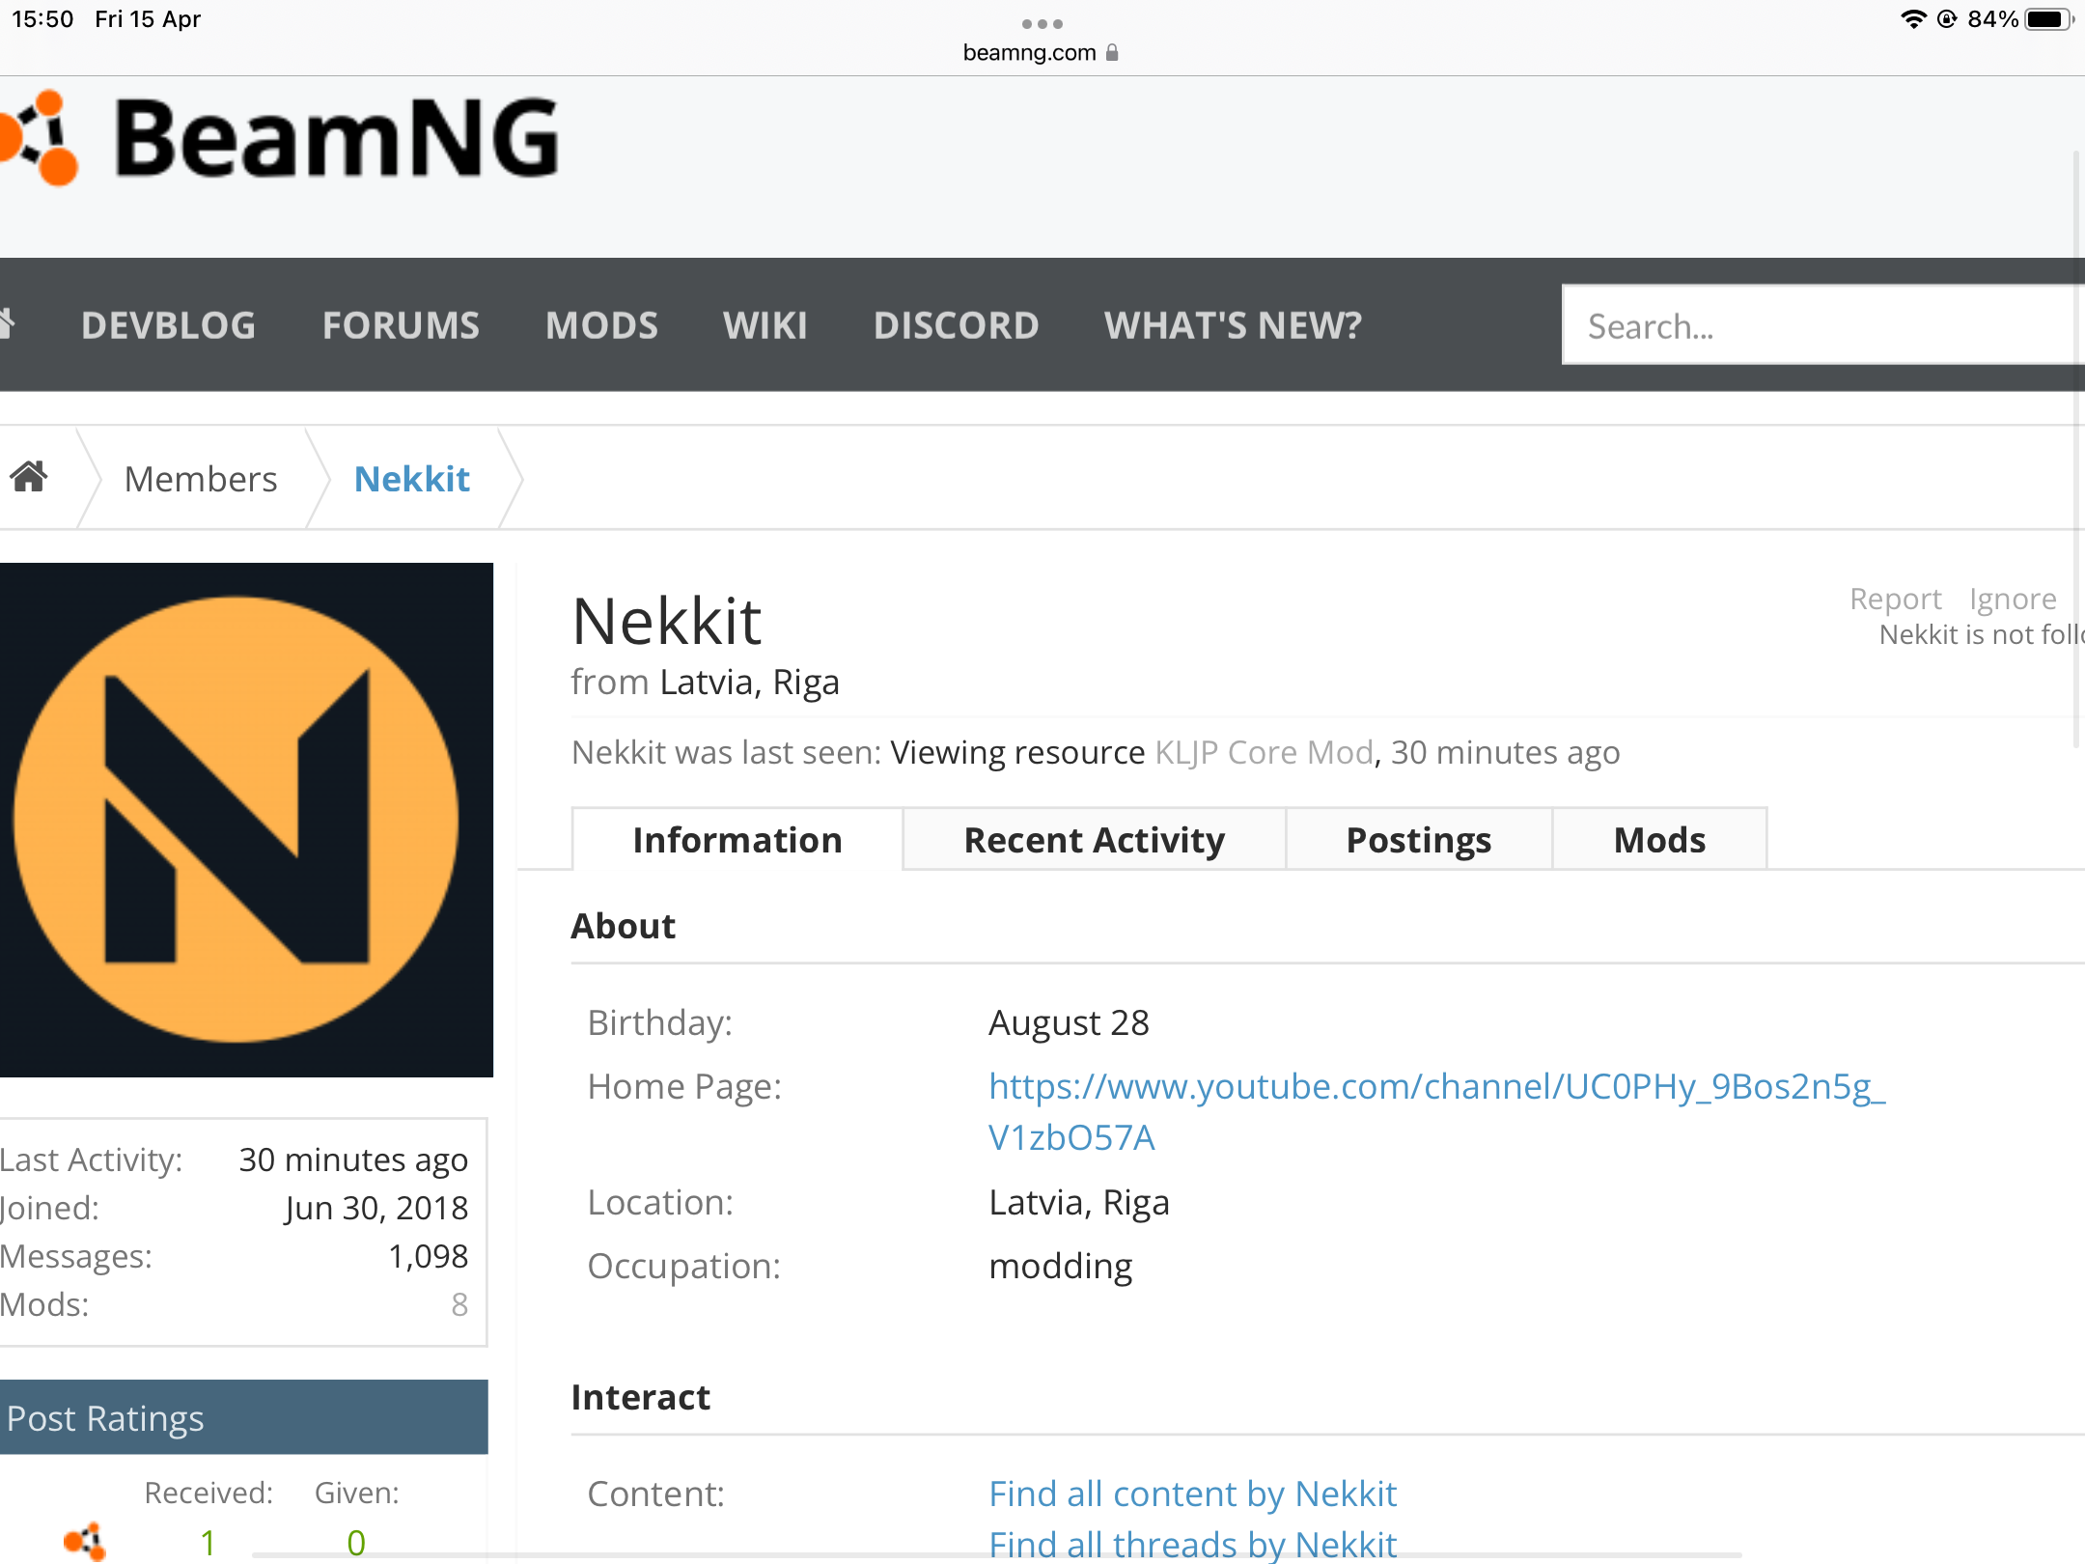Click the Ignore link

(2013, 599)
